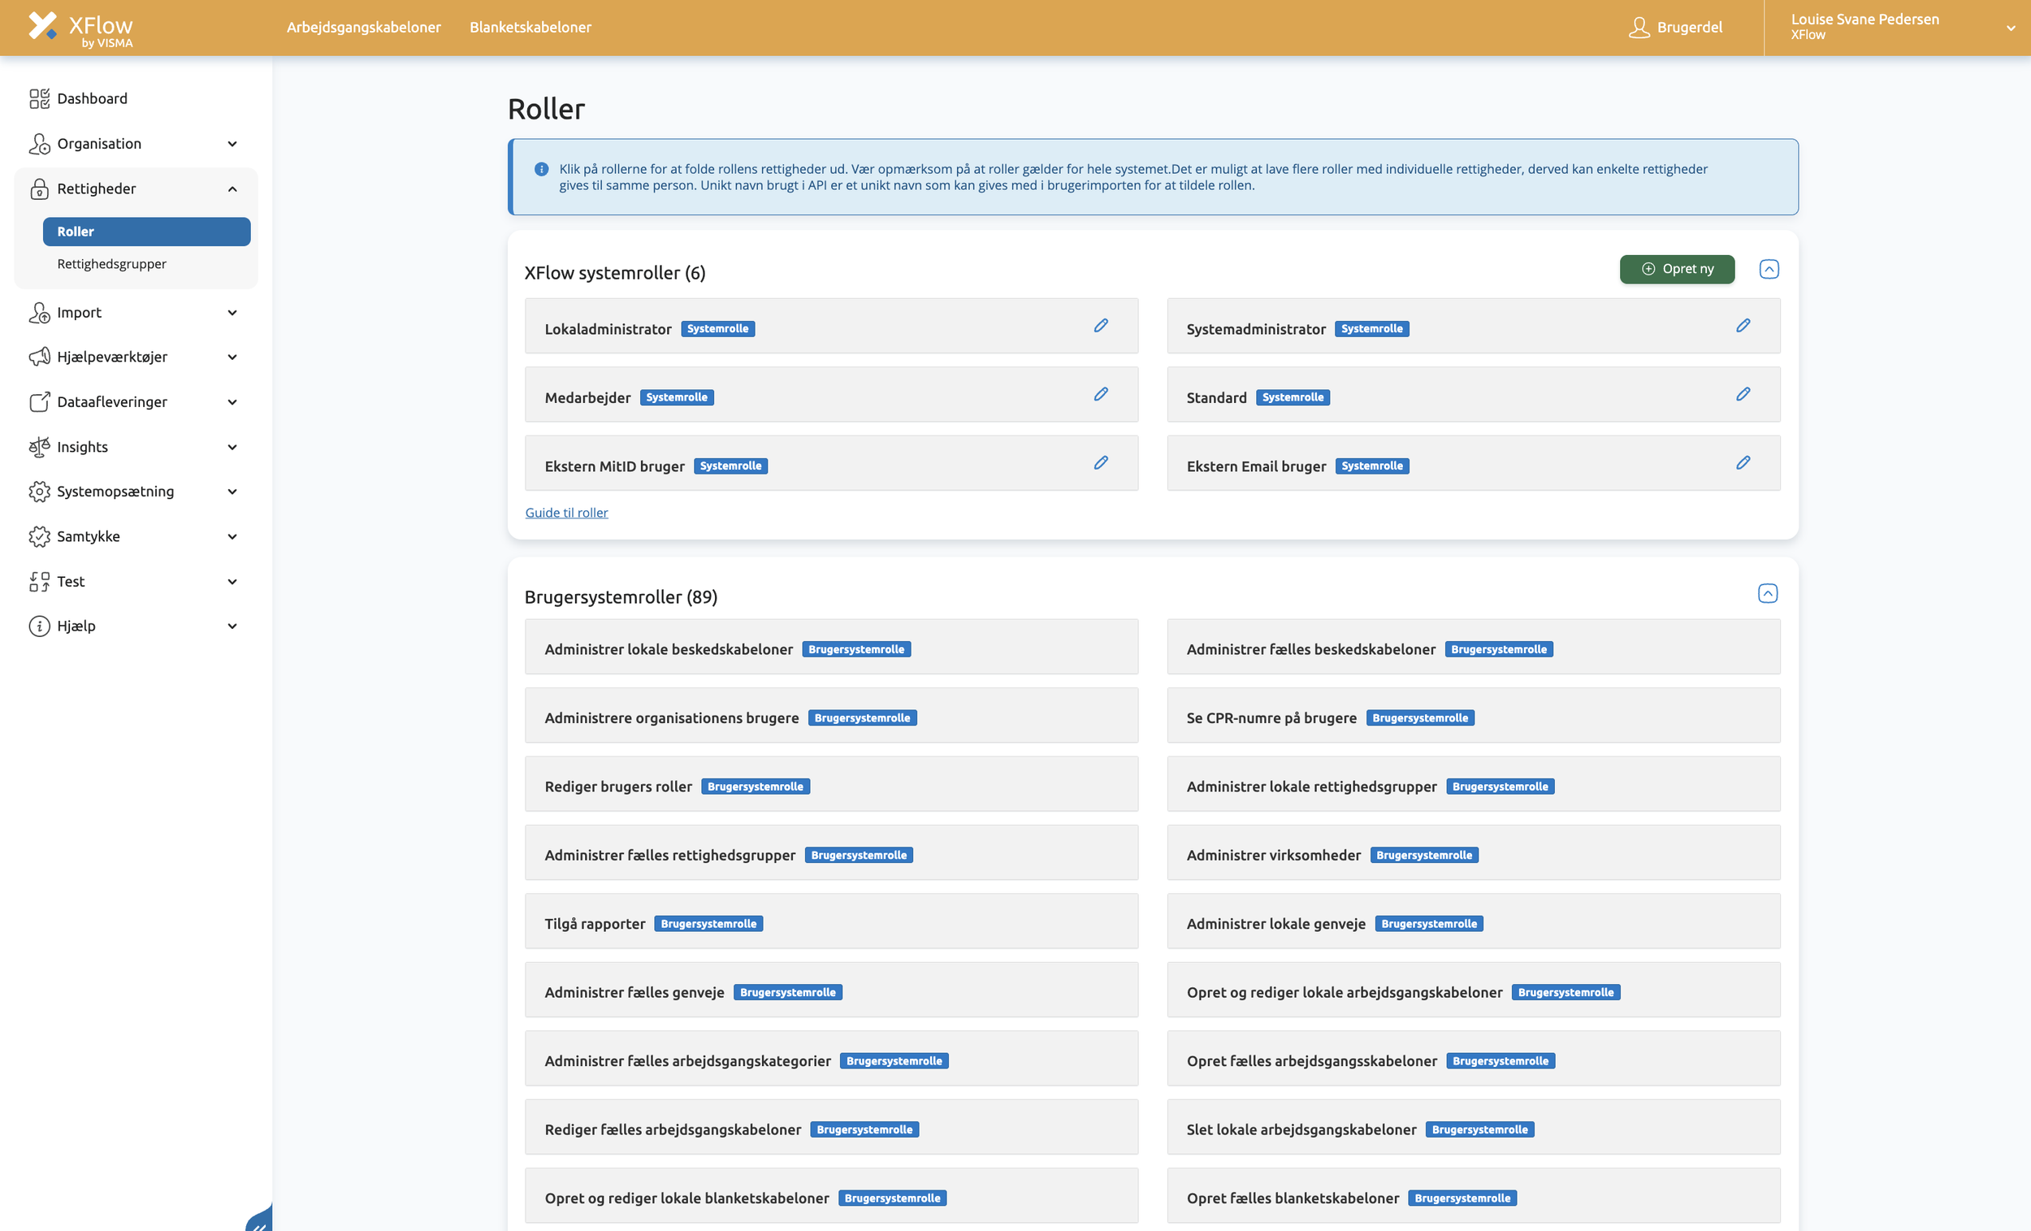This screenshot has height=1231, width=2031.
Task: Collapse the XFlow systemroller section
Action: coord(1768,269)
